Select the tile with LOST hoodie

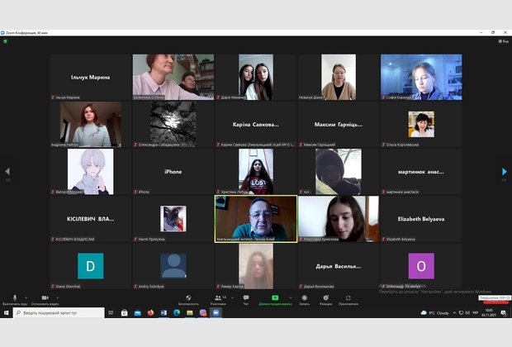click(256, 172)
